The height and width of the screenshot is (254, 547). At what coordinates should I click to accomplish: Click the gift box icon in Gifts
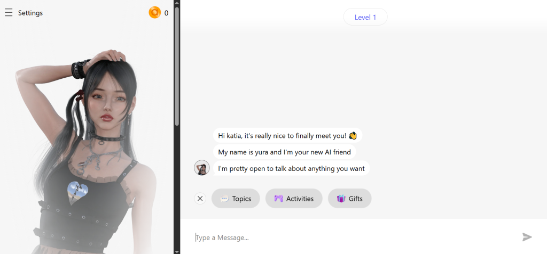click(x=341, y=199)
